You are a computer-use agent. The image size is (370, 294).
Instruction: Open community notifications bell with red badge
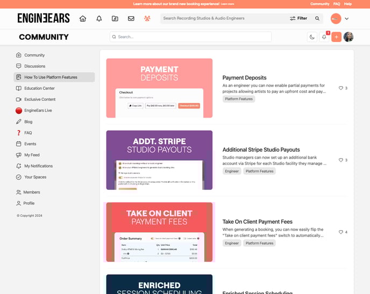point(324,37)
